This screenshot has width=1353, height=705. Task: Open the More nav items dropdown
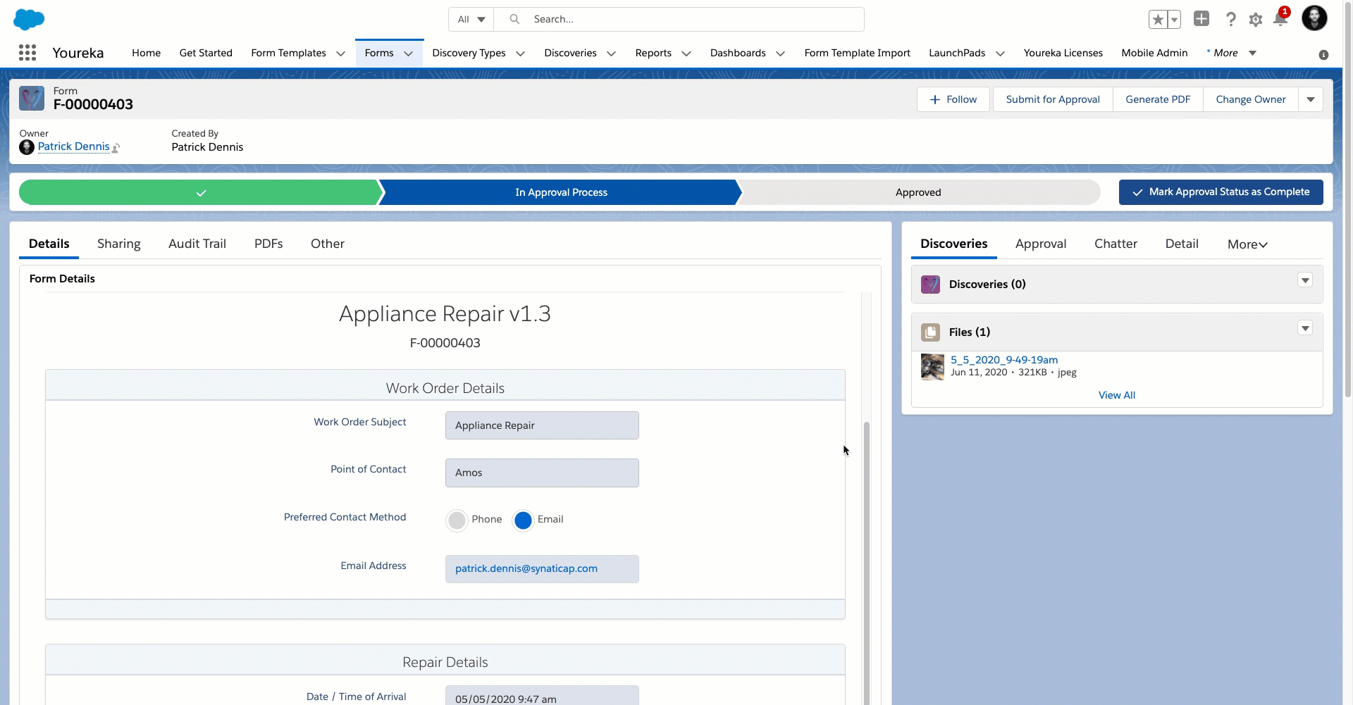click(x=1231, y=53)
